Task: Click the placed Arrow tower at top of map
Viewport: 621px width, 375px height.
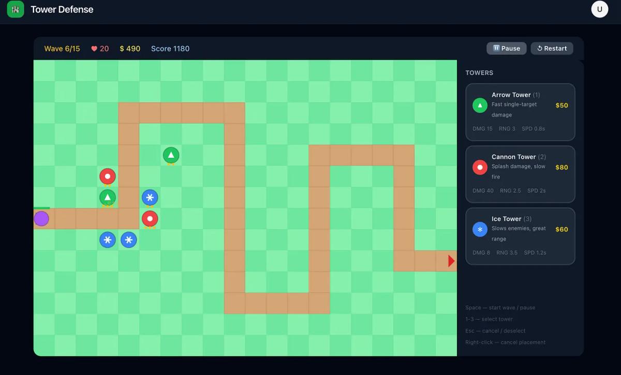Action: (171, 155)
